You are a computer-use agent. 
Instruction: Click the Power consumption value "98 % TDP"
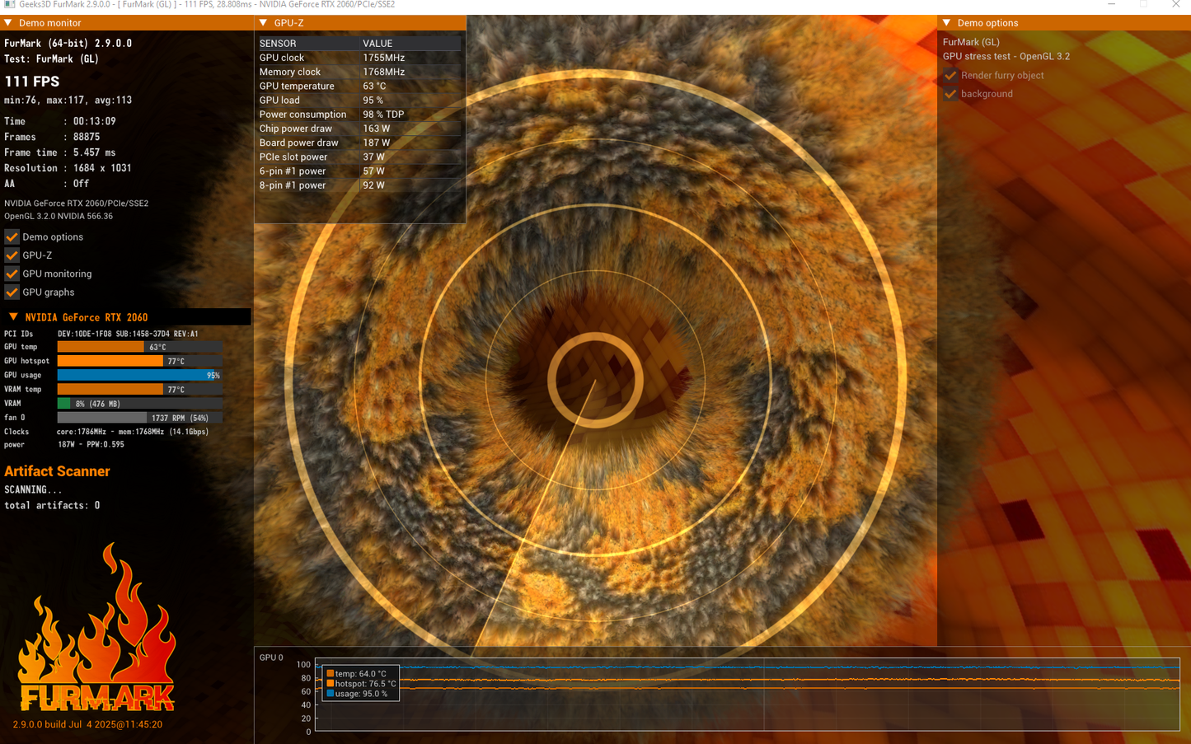pos(383,115)
